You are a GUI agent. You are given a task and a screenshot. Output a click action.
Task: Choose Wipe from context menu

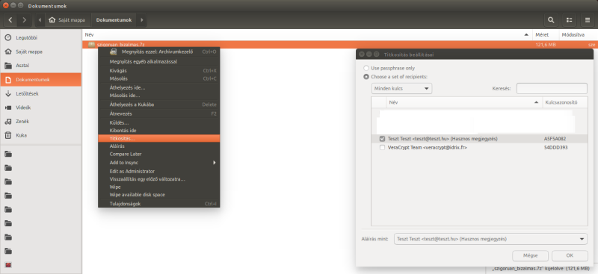[158, 187]
